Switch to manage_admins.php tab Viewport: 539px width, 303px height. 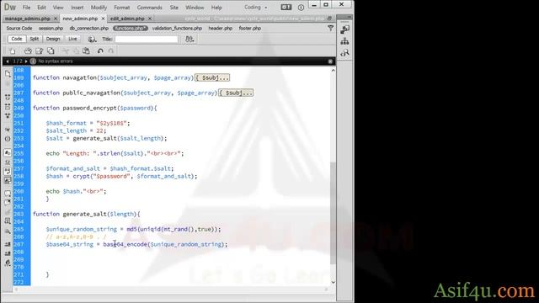[28, 19]
